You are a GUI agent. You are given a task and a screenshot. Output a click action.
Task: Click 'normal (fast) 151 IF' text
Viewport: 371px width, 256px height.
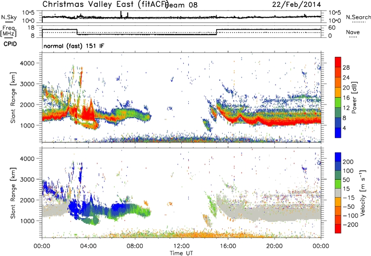coord(74,46)
